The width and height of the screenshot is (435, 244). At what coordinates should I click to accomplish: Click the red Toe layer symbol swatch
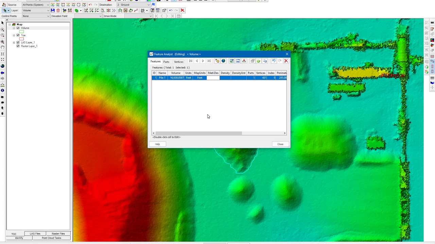(x=21, y=39)
